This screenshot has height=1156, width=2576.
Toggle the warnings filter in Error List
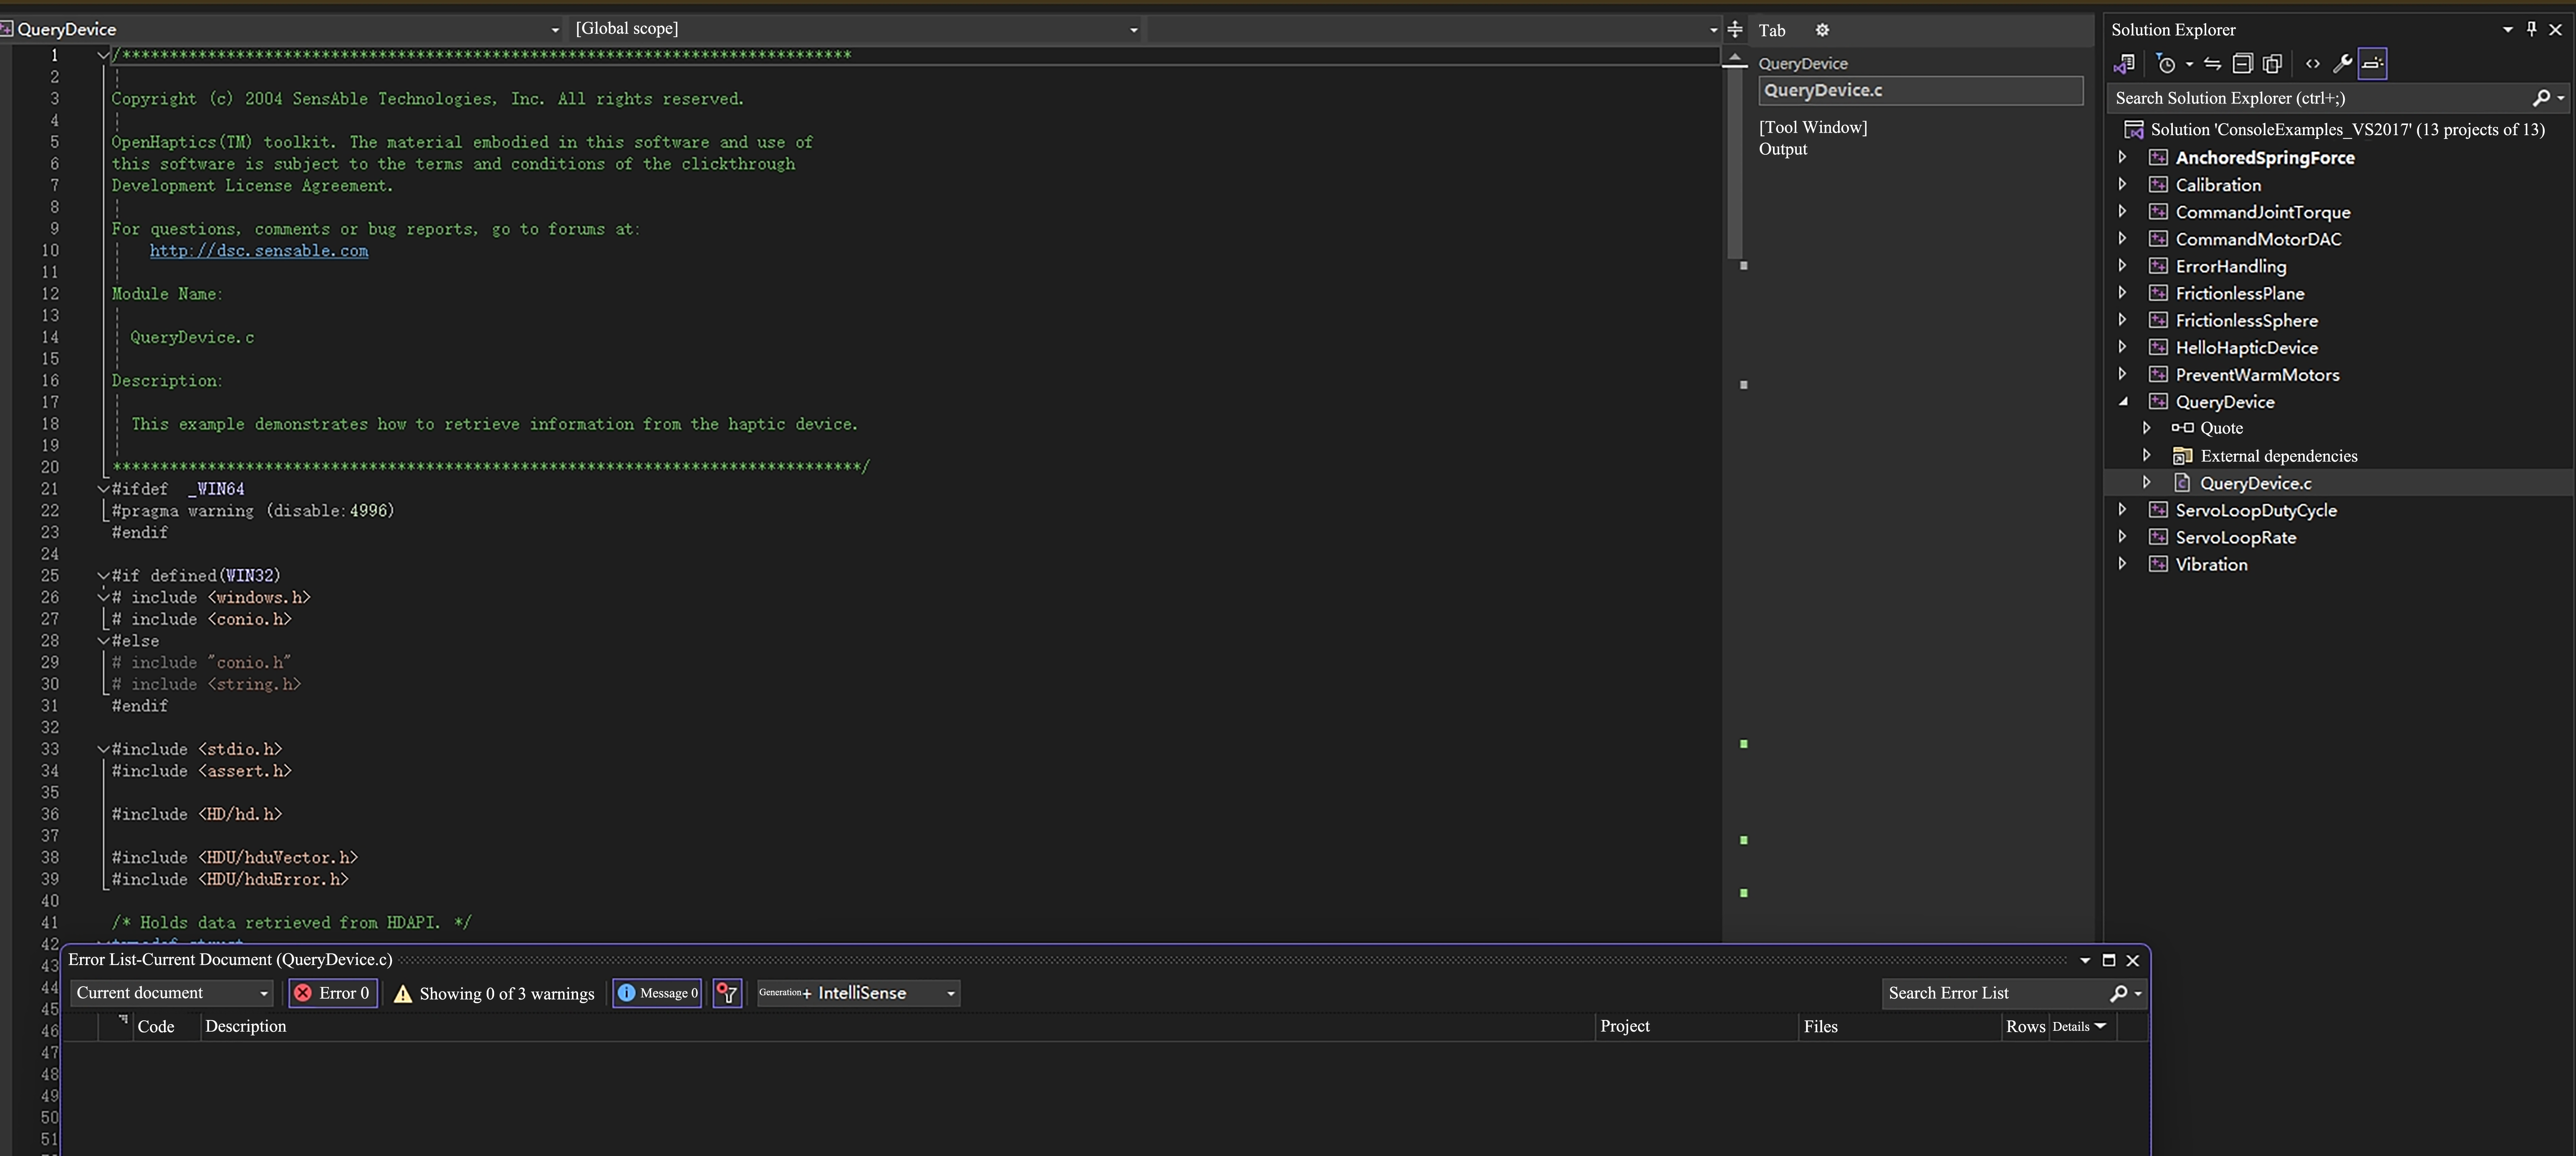(x=494, y=993)
